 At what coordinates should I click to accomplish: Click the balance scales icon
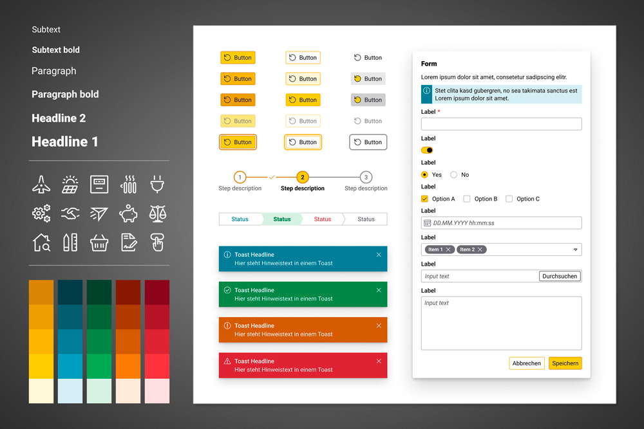(158, 214)
